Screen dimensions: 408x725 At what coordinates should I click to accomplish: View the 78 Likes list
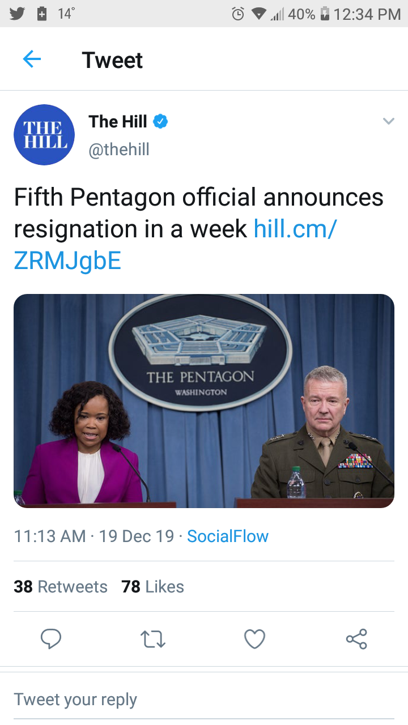point(153,587)
